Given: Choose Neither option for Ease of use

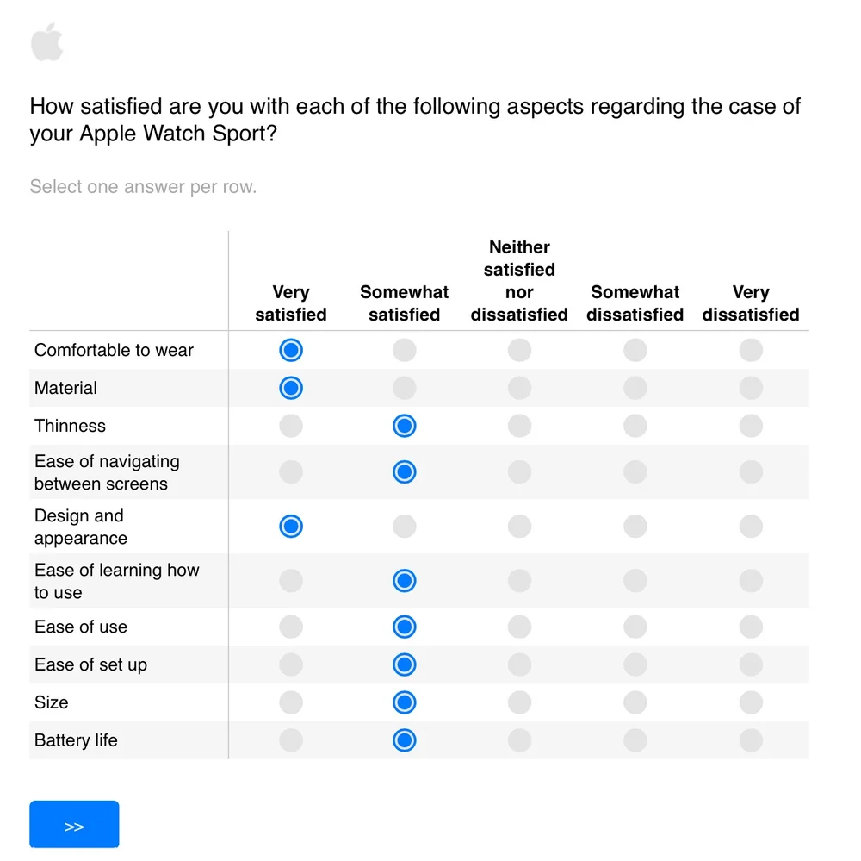Looking at the screenshot, I should click(519, 627).
